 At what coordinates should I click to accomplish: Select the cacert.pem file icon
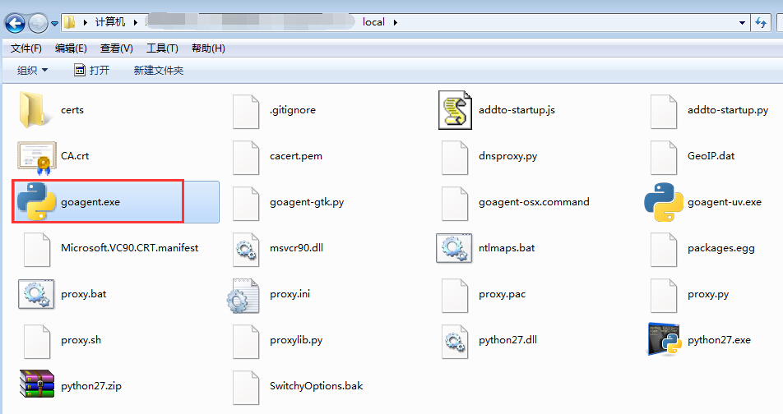pyautogui.click(x=246, y=158)
